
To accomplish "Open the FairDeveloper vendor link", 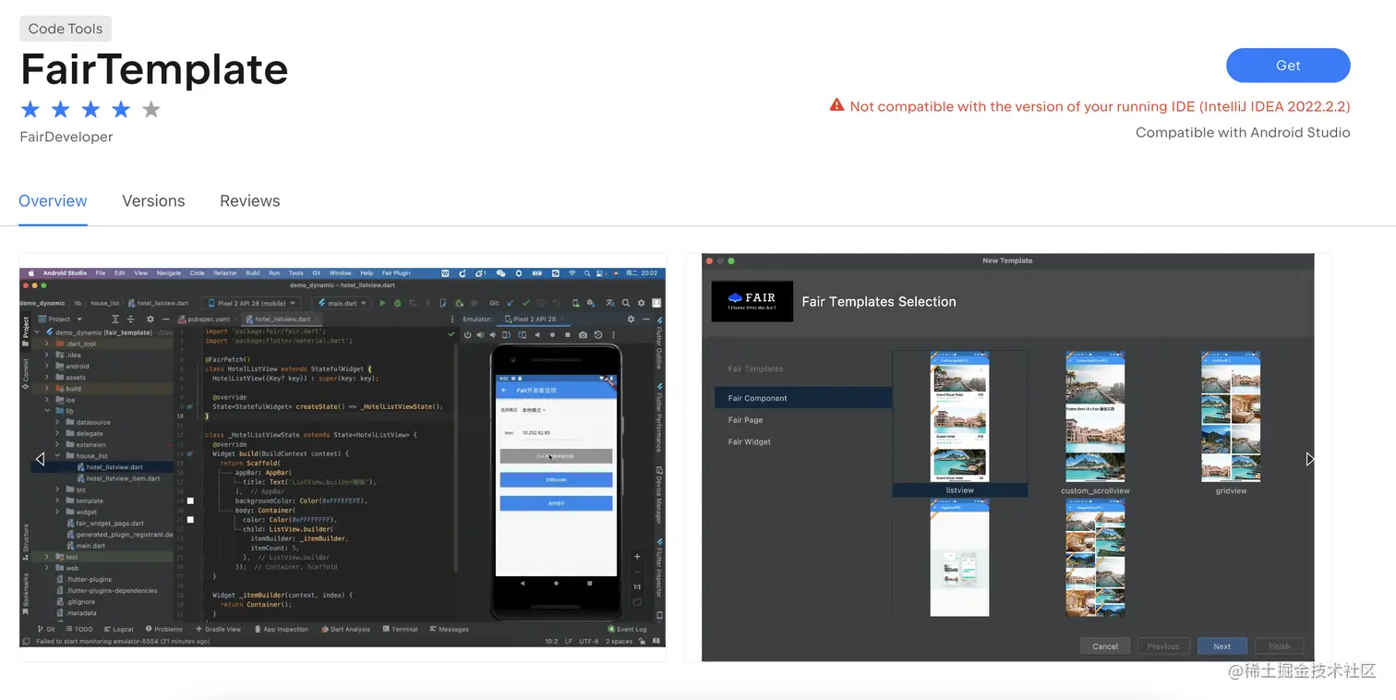I will click(66, 137).
